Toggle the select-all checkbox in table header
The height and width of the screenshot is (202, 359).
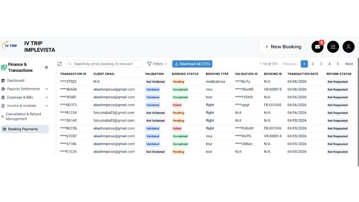click(x=56, y=74)
